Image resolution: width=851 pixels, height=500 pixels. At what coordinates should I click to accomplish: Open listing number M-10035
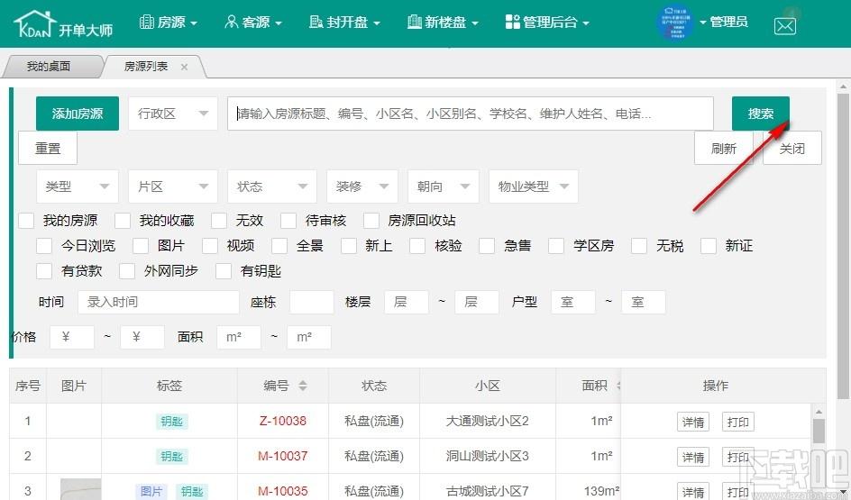[283, 491]
